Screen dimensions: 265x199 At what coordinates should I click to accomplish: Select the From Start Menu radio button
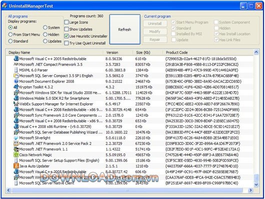[x=10, y=35]
